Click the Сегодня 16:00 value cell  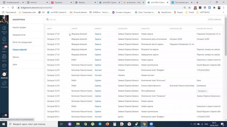click(203, 39)
